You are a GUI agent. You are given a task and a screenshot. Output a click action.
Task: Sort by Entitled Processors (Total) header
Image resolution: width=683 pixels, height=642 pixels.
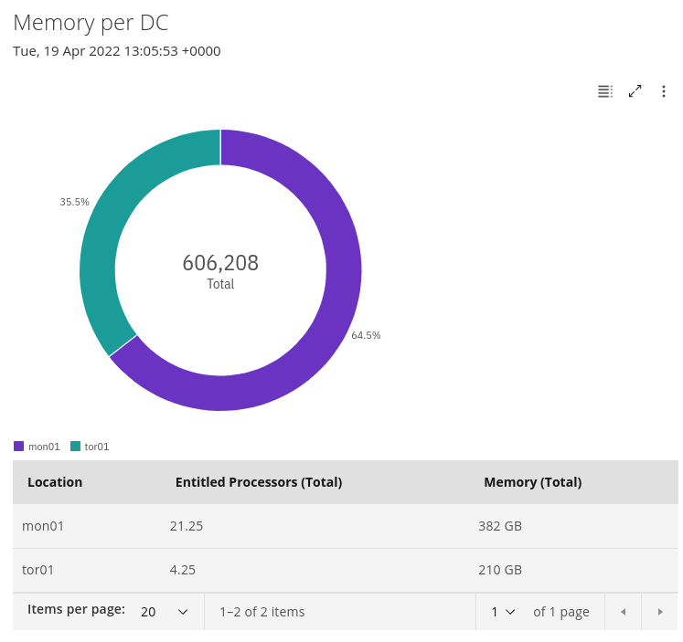click(x=259, y=482)
